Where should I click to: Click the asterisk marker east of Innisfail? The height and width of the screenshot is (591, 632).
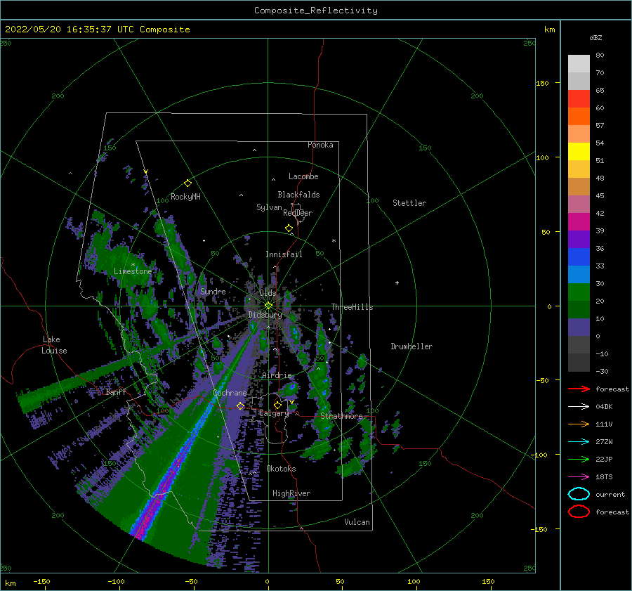(x=334, y=241)
